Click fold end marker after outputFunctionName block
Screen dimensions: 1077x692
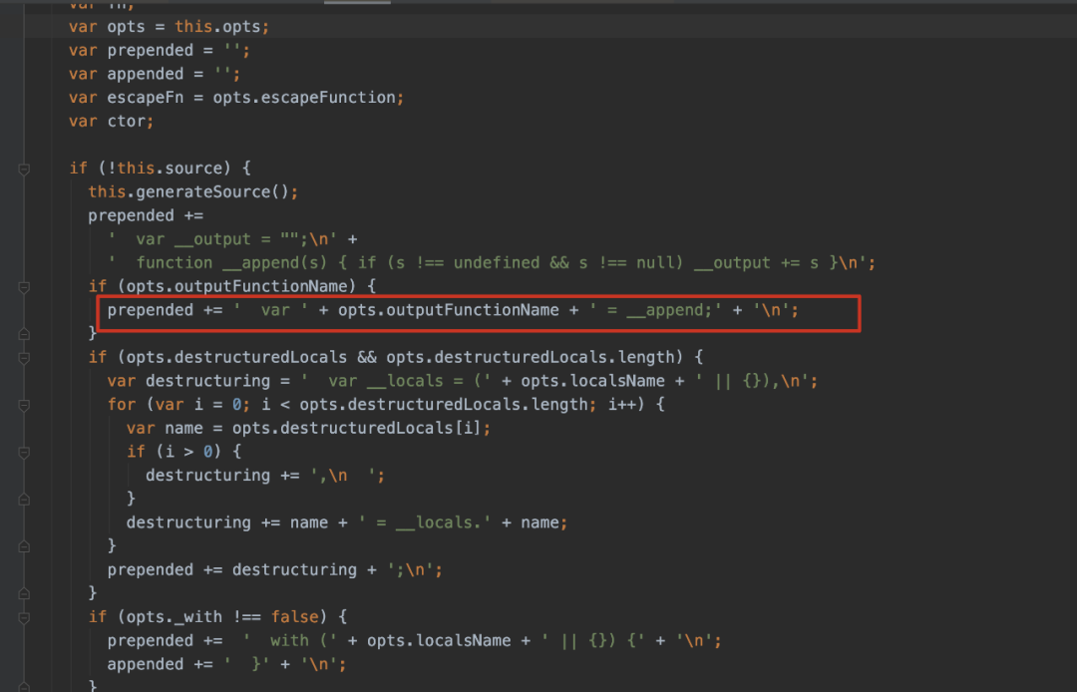tap(24, 334)
